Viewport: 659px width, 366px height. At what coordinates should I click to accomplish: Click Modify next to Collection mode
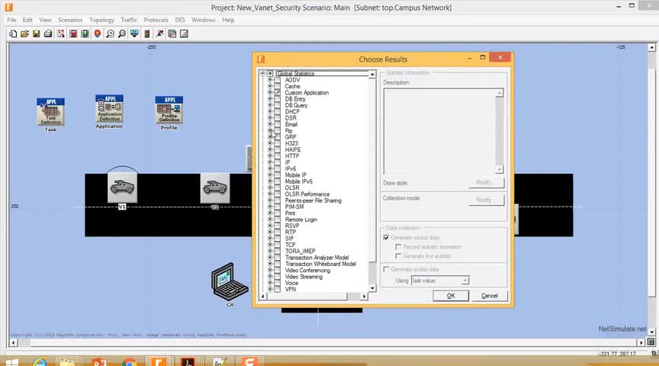click(487, 200)
